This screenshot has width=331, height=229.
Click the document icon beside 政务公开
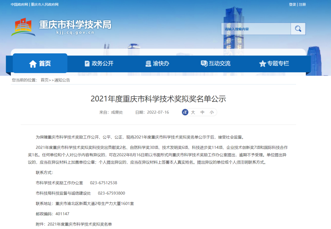(x=87, y=63)
